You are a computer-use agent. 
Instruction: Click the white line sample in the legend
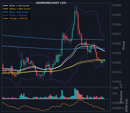point(6,6)
